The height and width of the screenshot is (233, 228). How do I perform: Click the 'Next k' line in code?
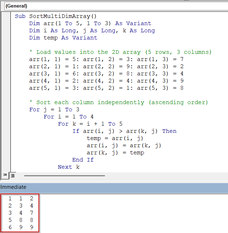[x=68, y=167]
